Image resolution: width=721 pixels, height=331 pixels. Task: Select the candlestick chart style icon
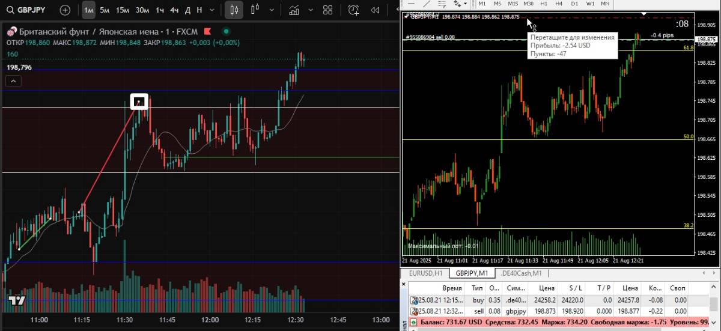(x=234, y=10)
